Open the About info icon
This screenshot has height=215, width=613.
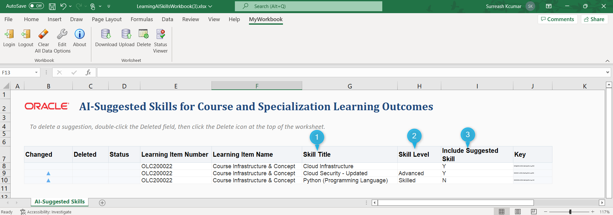79,34
